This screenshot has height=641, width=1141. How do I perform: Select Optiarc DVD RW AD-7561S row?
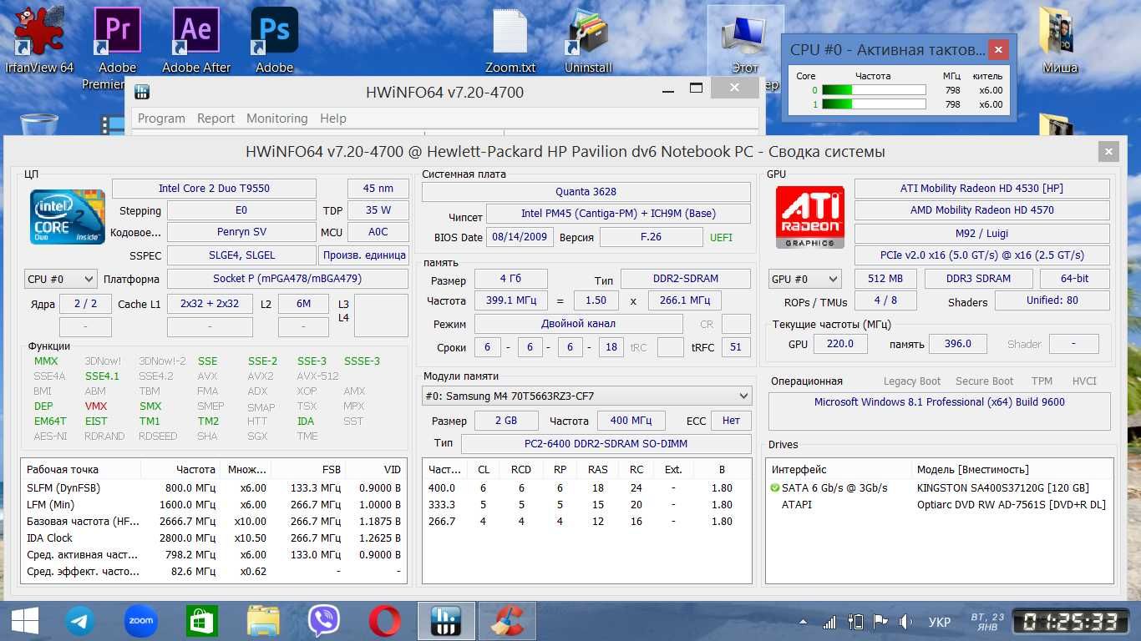click(x=940, y=504)
